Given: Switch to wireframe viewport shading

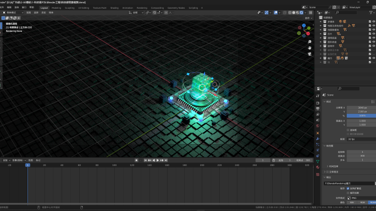Looking at the screenshot, I should [290, 13].
